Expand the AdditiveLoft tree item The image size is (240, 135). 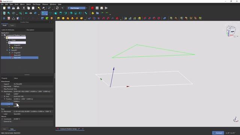click(9, 48)
